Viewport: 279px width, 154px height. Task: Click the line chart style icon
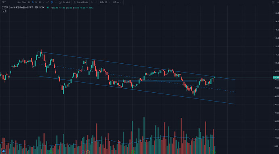coord(47,2)
